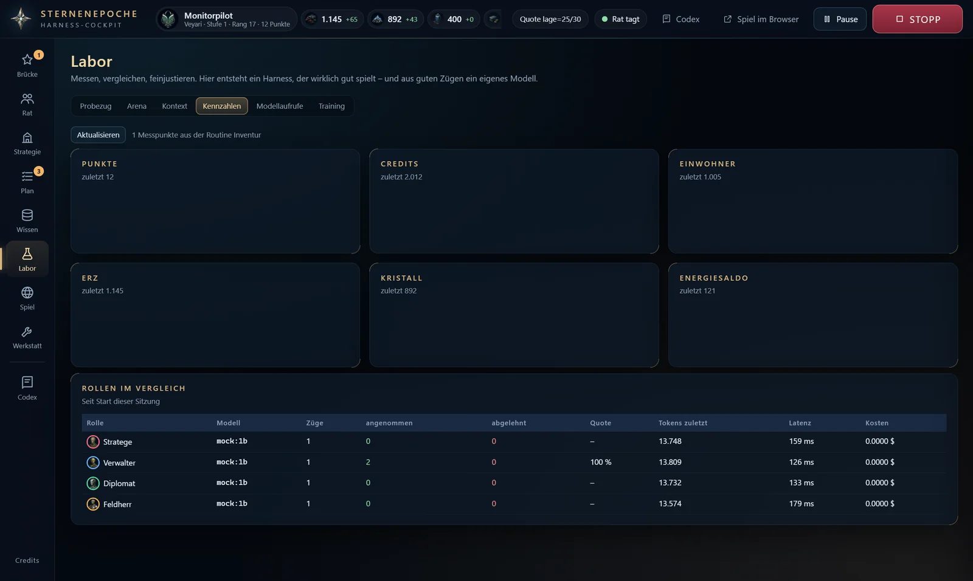Click the Verwalter role avatar
Viewport: 973px width, 581px height.
coord(93,462)
